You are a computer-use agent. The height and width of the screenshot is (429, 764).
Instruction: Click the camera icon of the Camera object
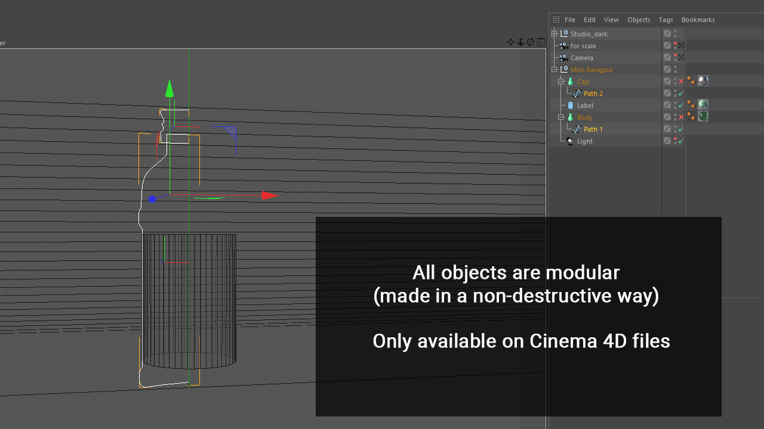pyautogui.click(x=563, y=58)
